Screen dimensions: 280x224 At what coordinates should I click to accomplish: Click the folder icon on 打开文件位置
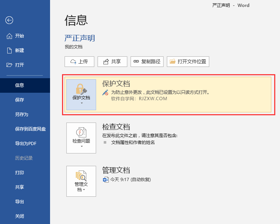(173, 61)
